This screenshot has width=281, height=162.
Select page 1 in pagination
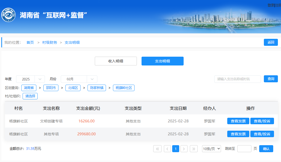pos(176,149)
